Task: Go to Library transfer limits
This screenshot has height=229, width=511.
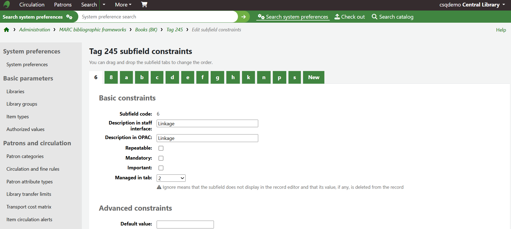Action: click(29, 194)
